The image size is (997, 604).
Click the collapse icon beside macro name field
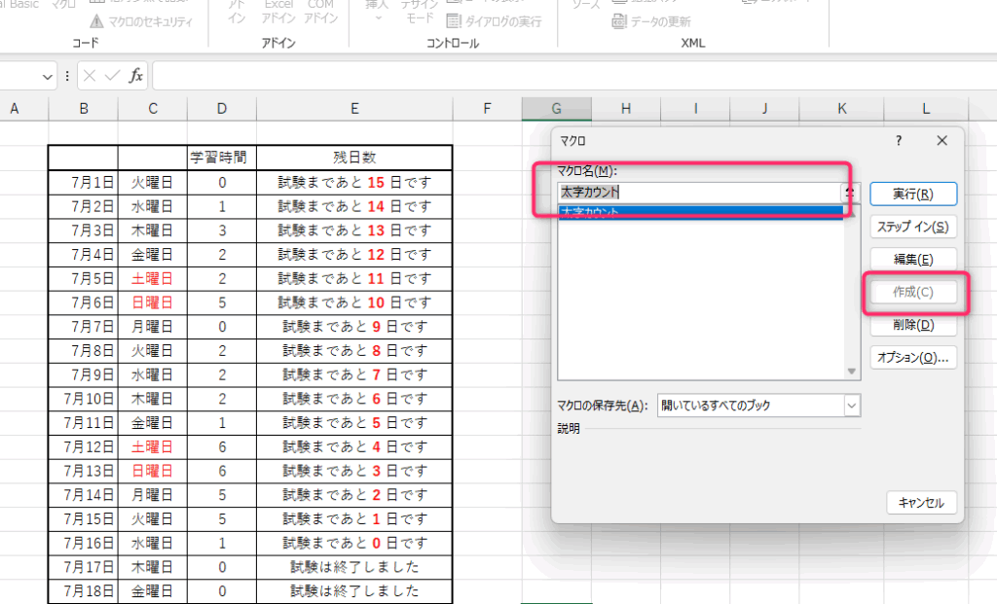click(850, 193)
